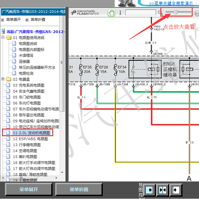This screenshot has width=199, height=199.
Task: Click the print icon in FlashPaper toolbar
Action: (197, 13)
